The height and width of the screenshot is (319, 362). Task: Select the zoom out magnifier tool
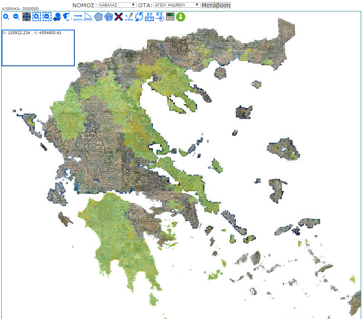[x=16, y=17]
